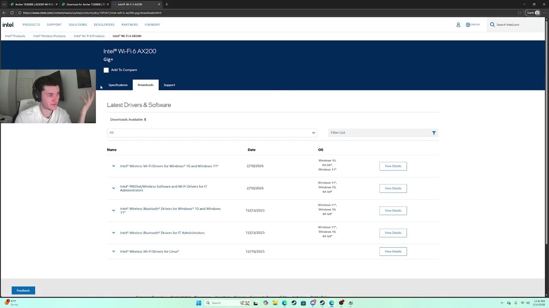Go to Intel Products breadcrumb
Image resolution: width=549 pixels, height=308 pixels.
(x=15, y=36)
